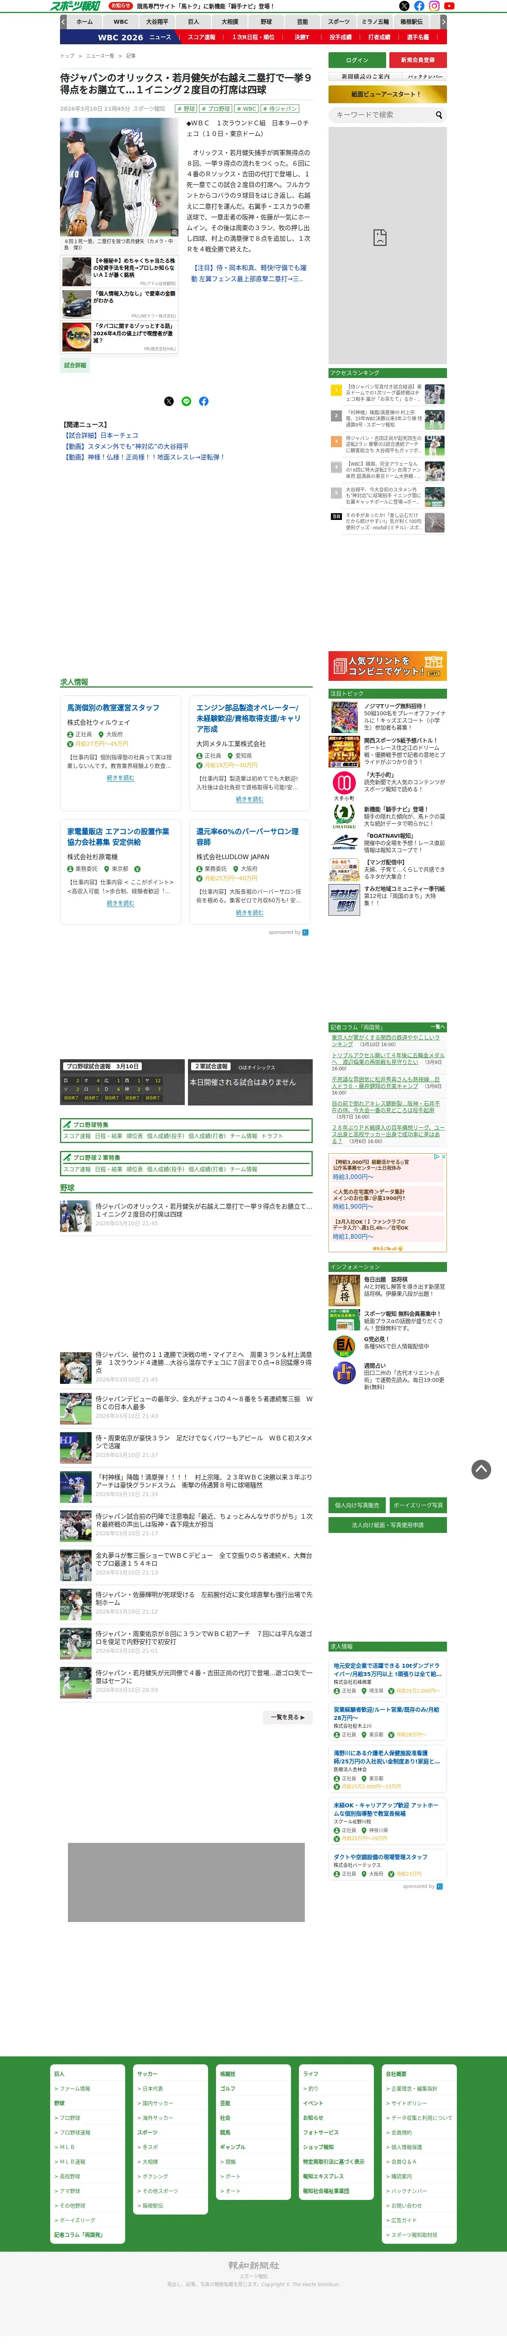Image resolution: width=507 pixels, height=2347 pixels.
Task: Open 順位表 in the プロ野球2軍特集 box
Action: pyautogui.click(x=135, y=1169)
